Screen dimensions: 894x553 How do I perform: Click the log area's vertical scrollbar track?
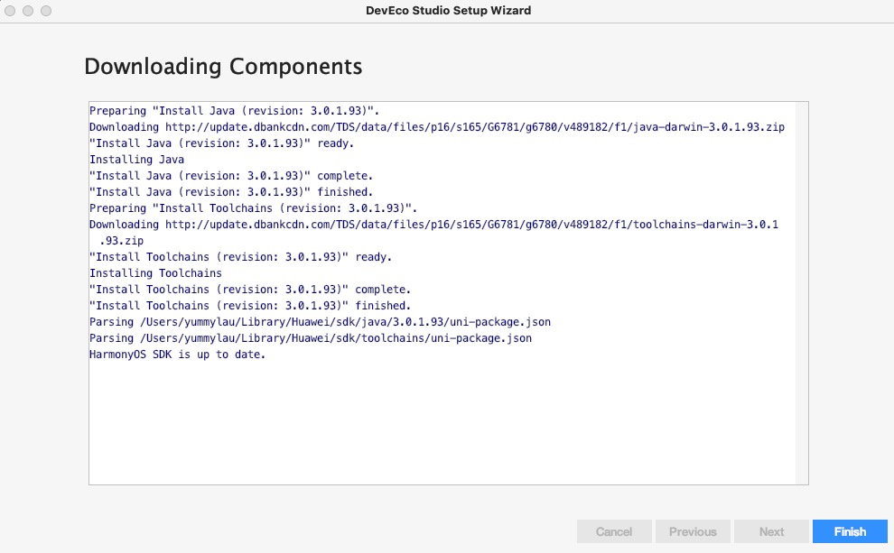pyautogui.click(x=802, y=289)
